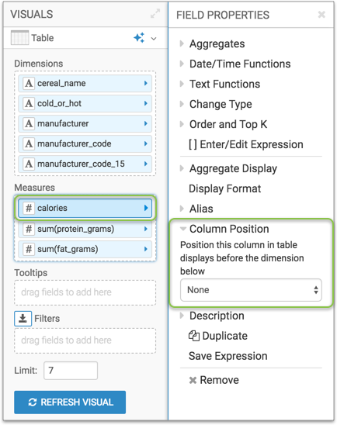Click the Limit input field
Image resolution: width=337 pixels, height=425 pixels.
pyautogui.click(x=71, y=370)
